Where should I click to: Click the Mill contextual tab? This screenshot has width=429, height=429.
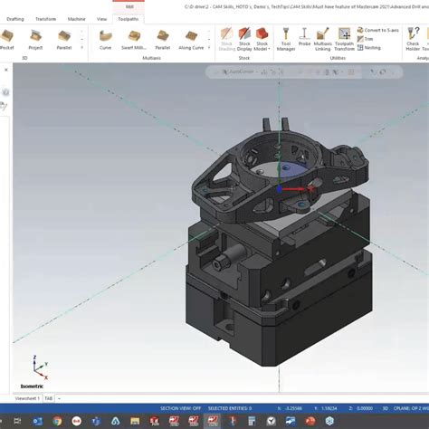coord(129,6)
